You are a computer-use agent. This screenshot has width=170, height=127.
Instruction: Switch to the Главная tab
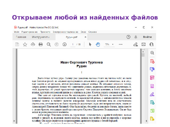point(21,37)
